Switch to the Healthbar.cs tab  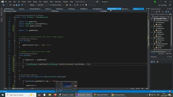[x=84, y=9]
